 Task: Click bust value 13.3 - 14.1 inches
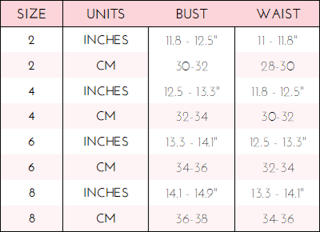click(191, 142)
